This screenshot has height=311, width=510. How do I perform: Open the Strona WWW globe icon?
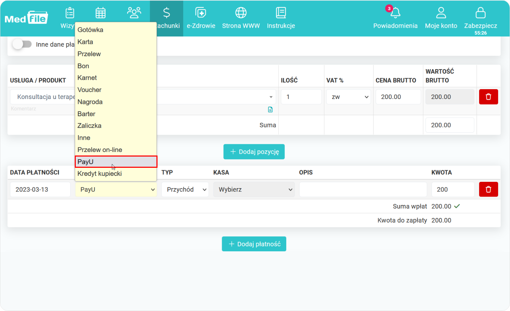pyautogui.click(x=241, y=13)
